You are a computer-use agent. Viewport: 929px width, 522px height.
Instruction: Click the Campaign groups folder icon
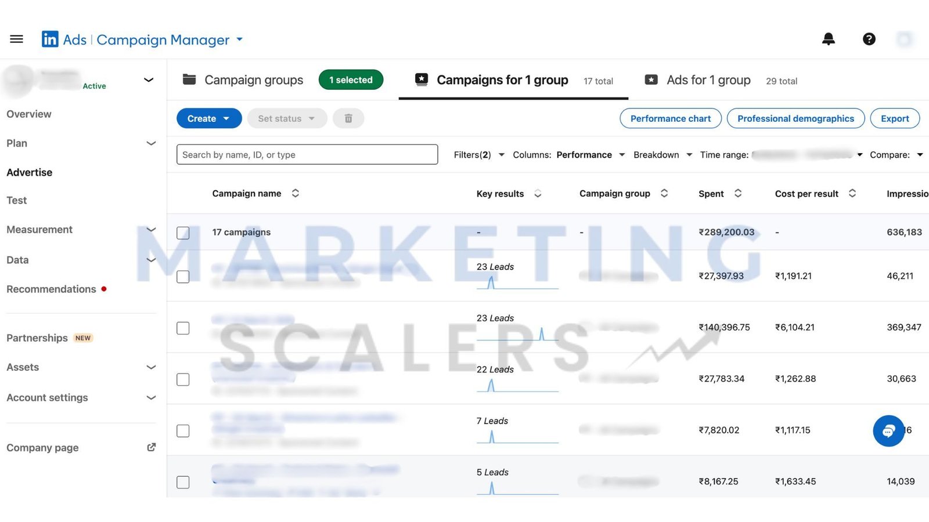(x=189, y=79)
